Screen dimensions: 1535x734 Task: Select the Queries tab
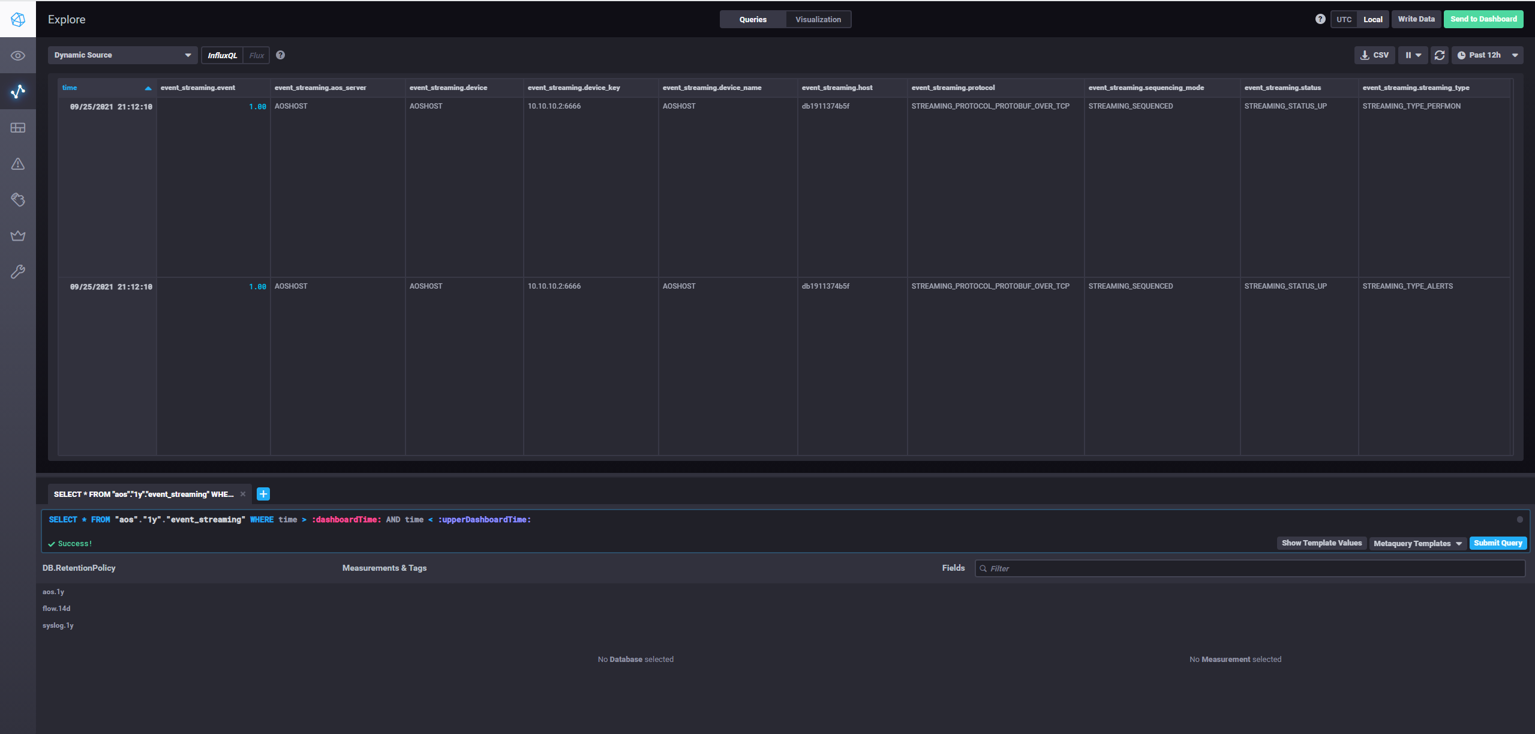tap(753, 19)
